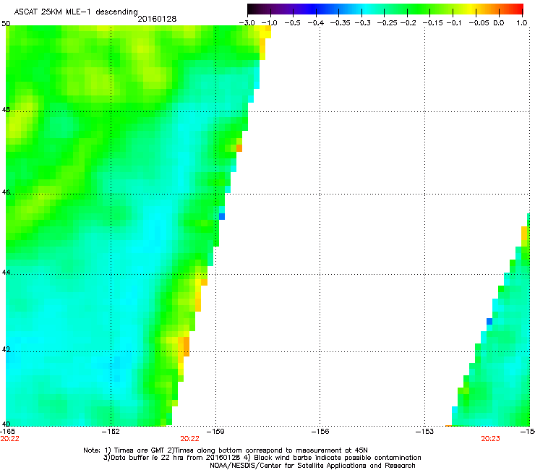Click the "-0.15" color scale value
Viewport: 535px width, 470px height.
432,23
